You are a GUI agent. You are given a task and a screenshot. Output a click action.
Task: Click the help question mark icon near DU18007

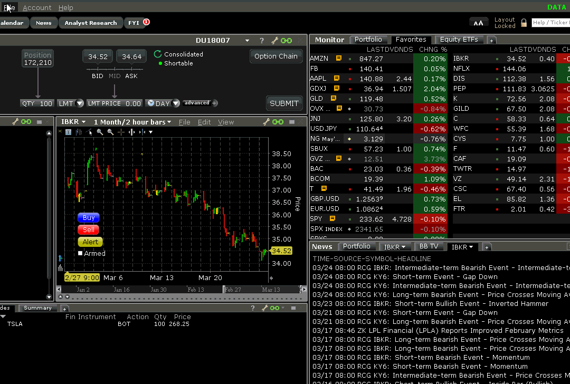[261, 40]
